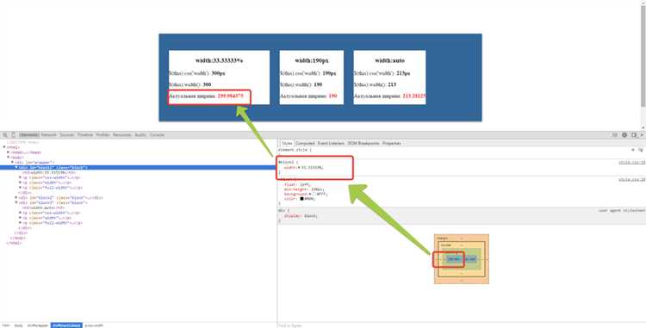This screenshot has height=328, width=646.
Task: Open DevTools settings gear icon
Action: point(624,135)
